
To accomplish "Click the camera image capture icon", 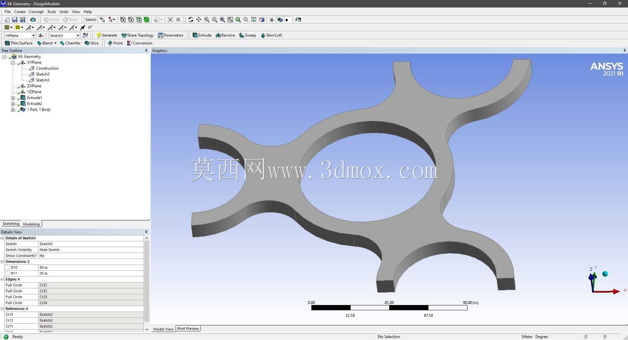I will tap(33, 20).
